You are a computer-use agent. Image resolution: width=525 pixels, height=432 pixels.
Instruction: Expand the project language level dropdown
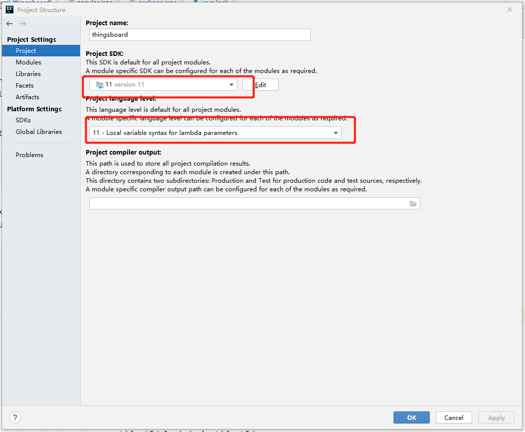pyautogui.click(x=215, y=133)
